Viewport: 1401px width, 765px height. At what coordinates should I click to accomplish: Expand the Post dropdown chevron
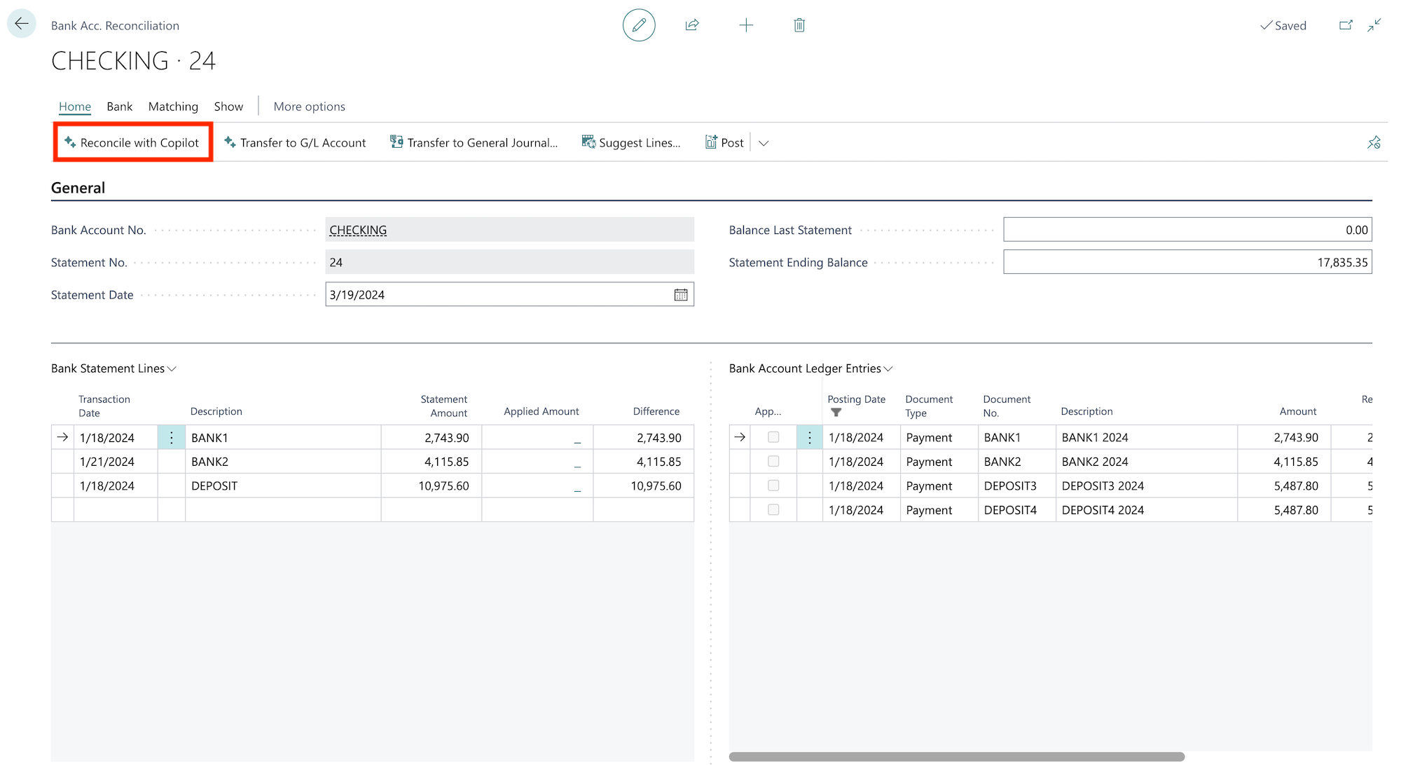click(764, 143)
